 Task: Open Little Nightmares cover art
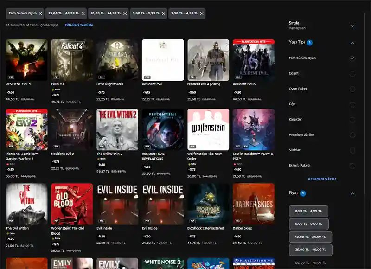pyautogui.click(x=117, y=60)
